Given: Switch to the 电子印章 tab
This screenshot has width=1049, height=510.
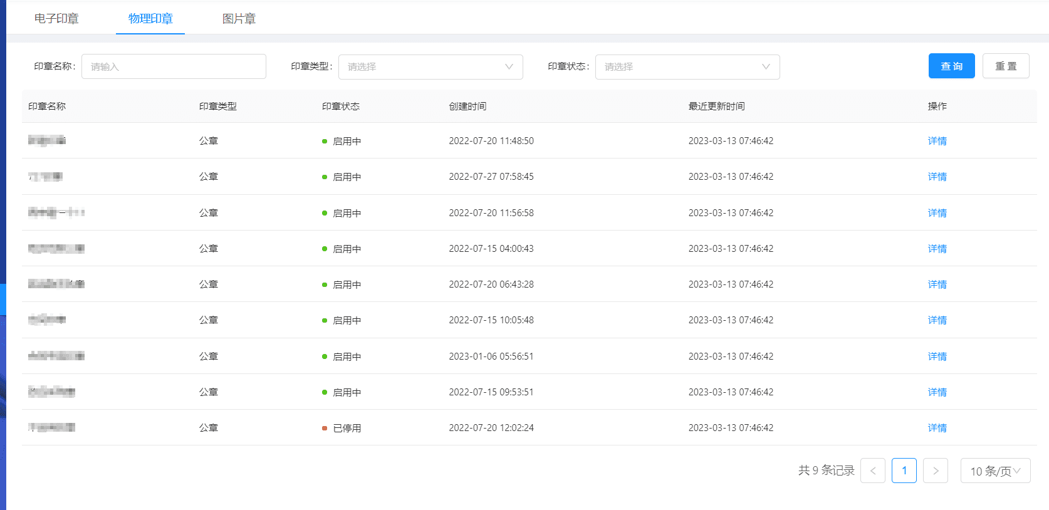Looking at the screenshot, I should click(x=56, y=19).
